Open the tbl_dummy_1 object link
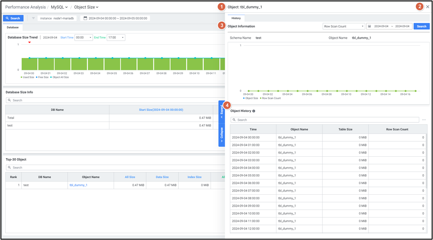Viewport: 433px width, 240px height. click(x=78, y=185)
